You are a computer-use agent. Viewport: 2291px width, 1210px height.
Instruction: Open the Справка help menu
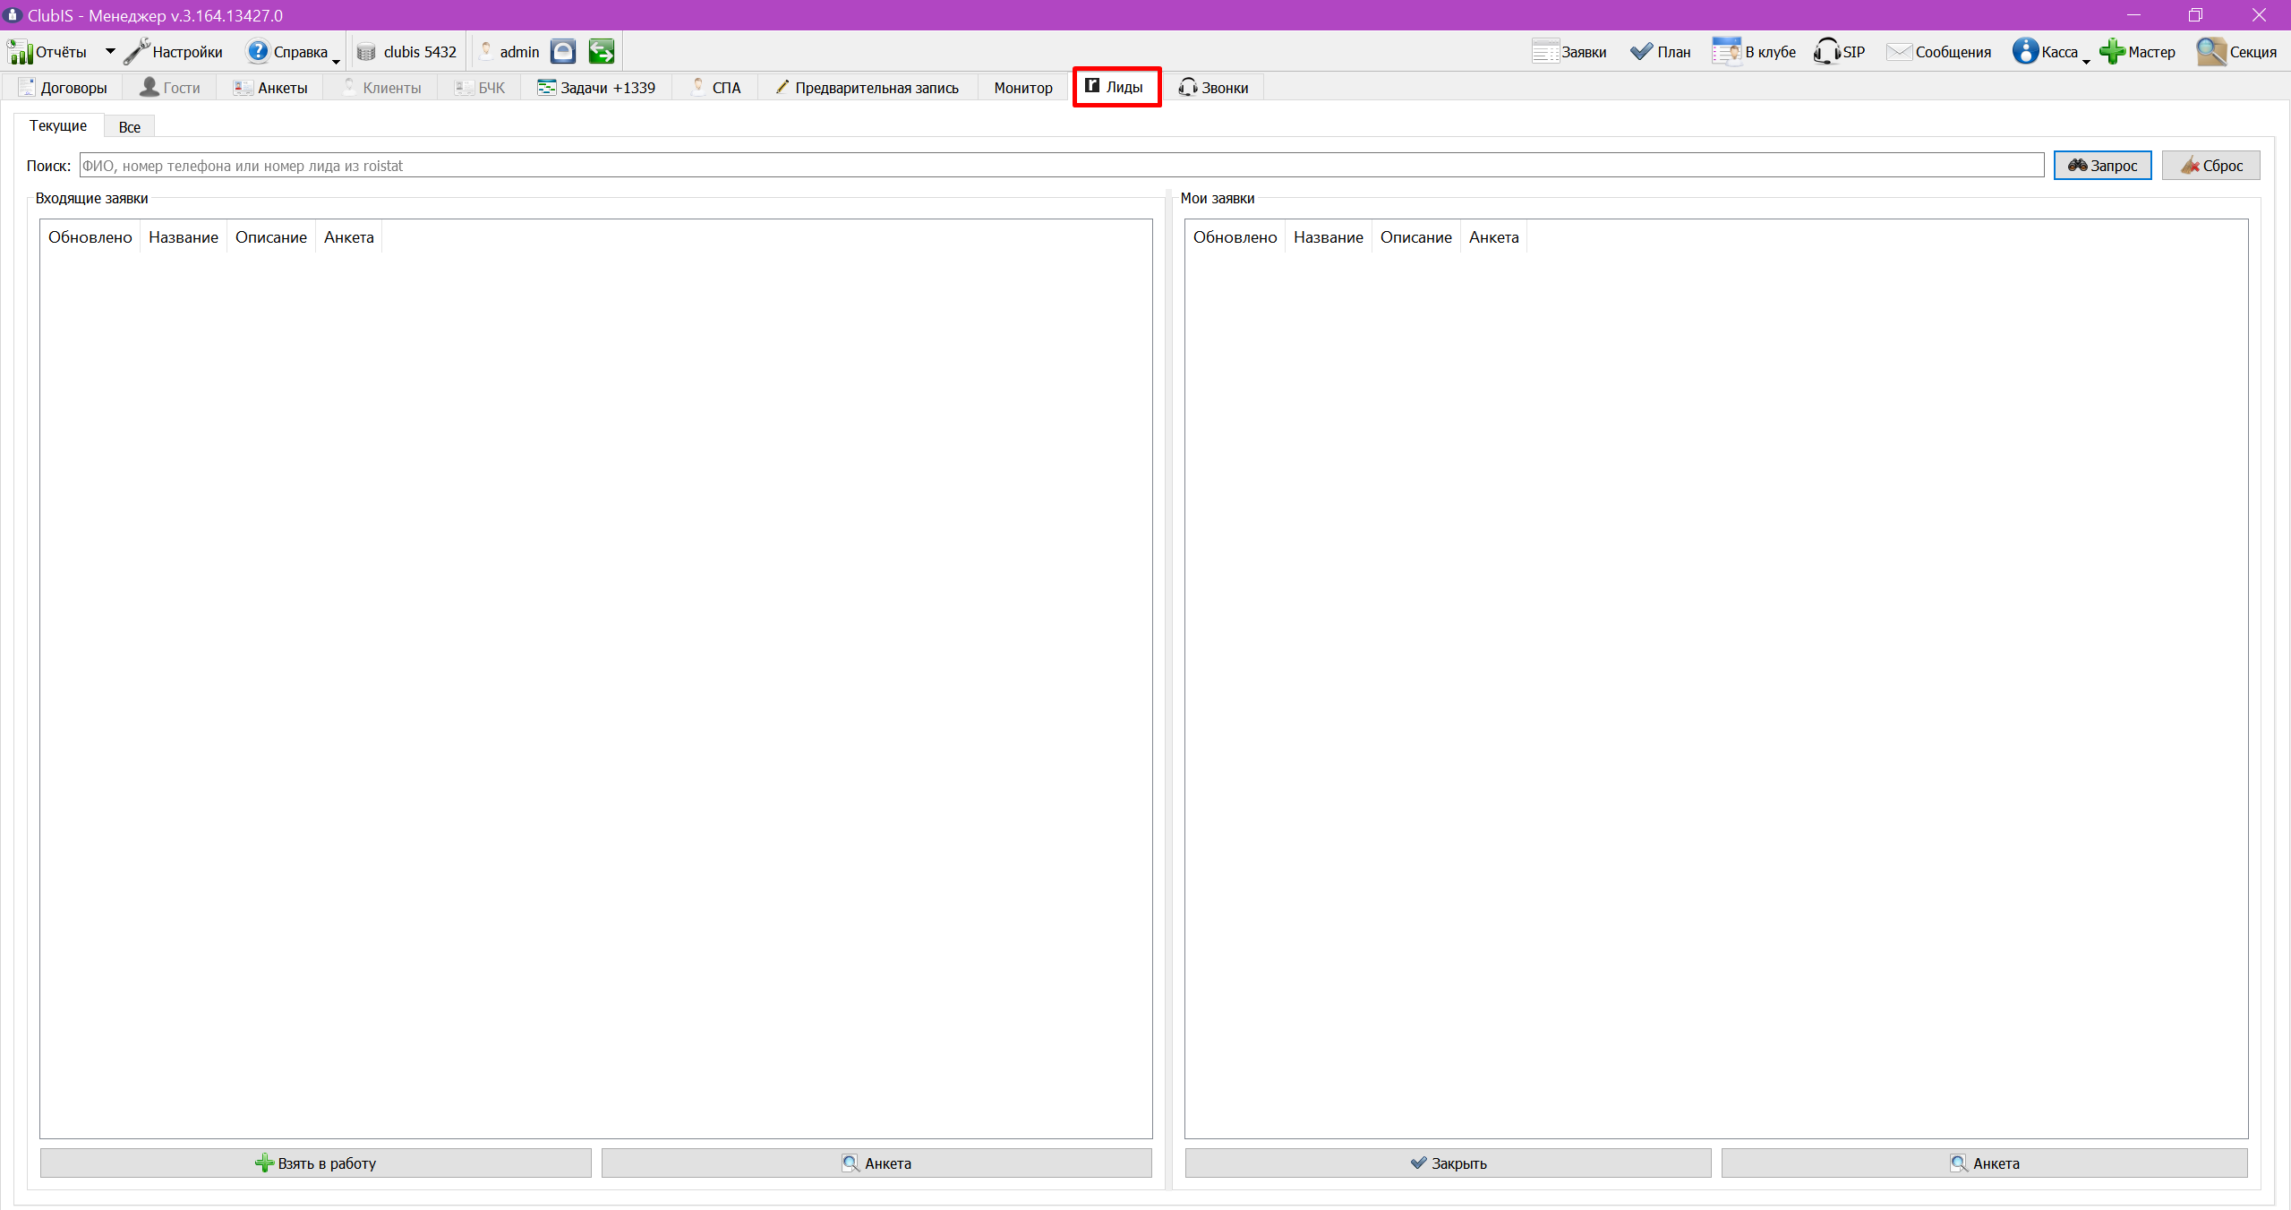(x=288, y=52)
